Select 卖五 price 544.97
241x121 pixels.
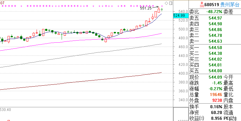(215, 18)
